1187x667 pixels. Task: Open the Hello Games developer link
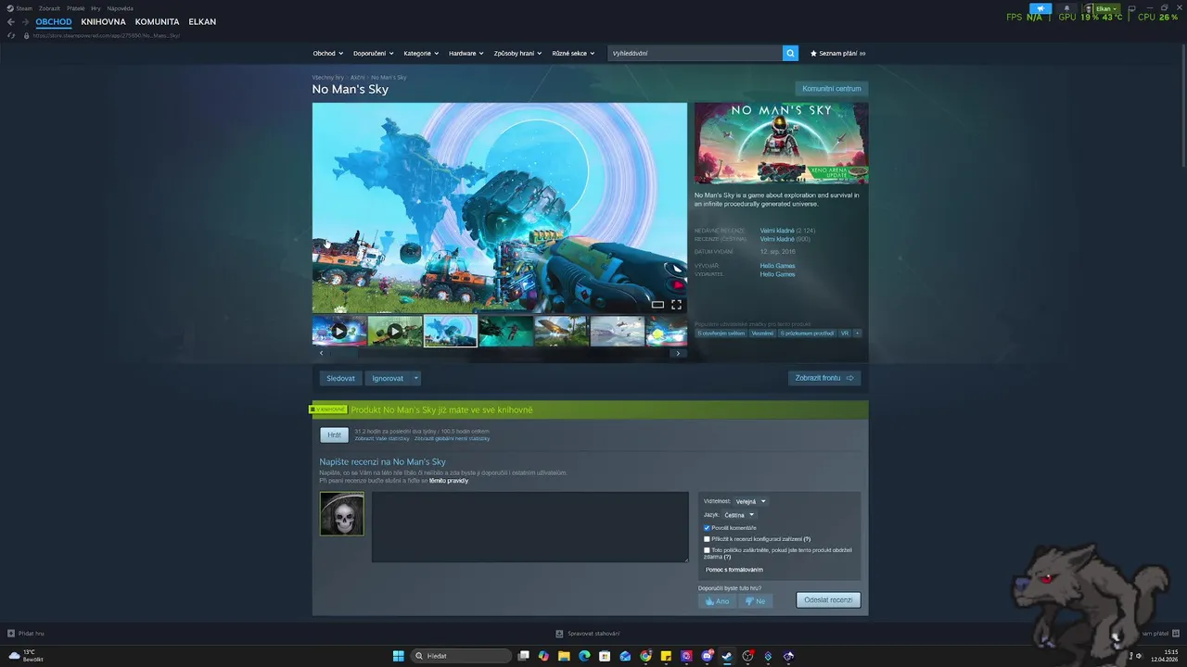pyautogui.click(x=777, y=266)
